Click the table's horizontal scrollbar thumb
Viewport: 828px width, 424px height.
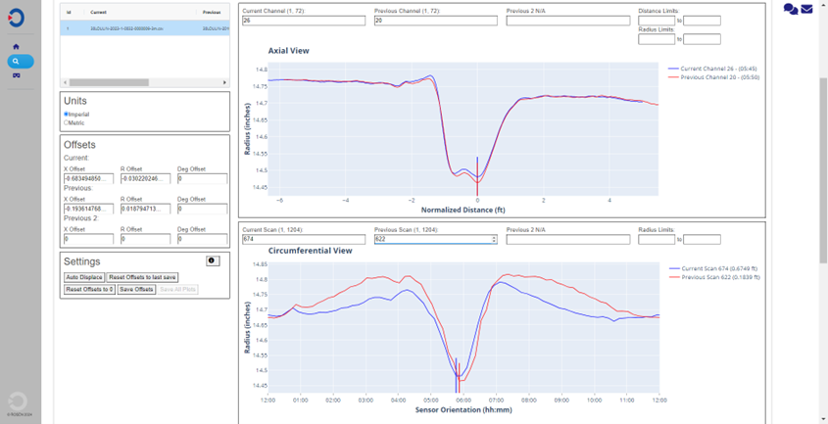(x=109, y=82)
